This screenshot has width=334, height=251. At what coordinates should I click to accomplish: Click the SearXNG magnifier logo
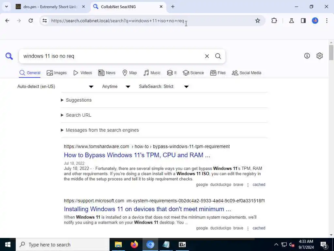point(9,56)
